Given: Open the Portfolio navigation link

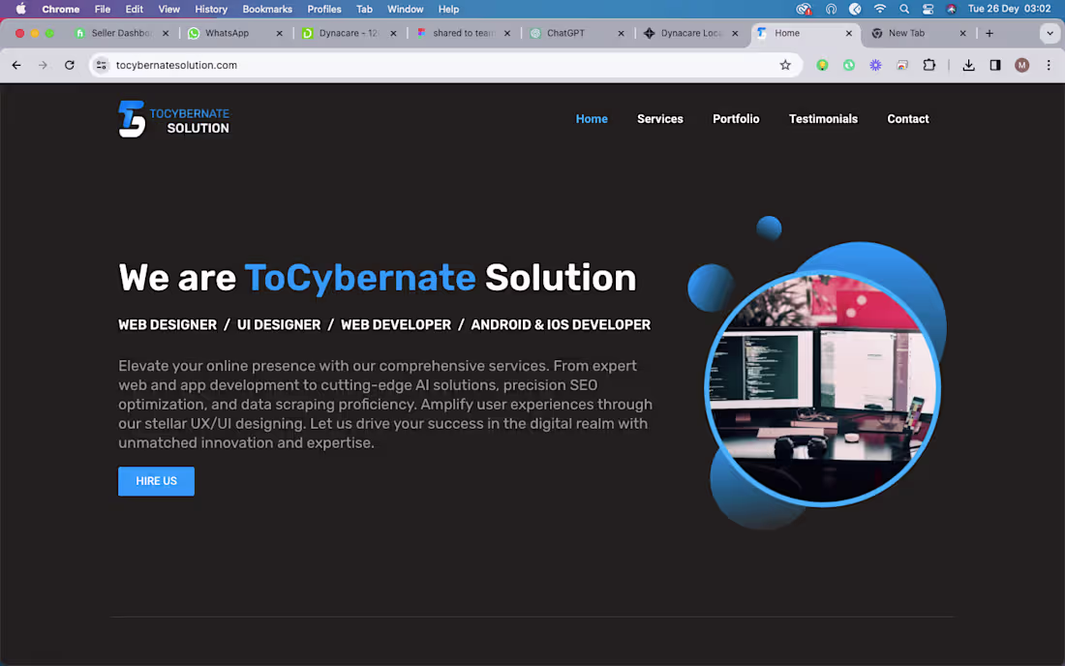Looking at the screenshot, I should (736, 118).
